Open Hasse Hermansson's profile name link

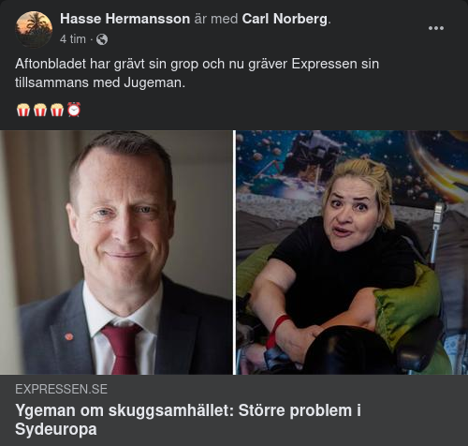(x=124, y=19)
